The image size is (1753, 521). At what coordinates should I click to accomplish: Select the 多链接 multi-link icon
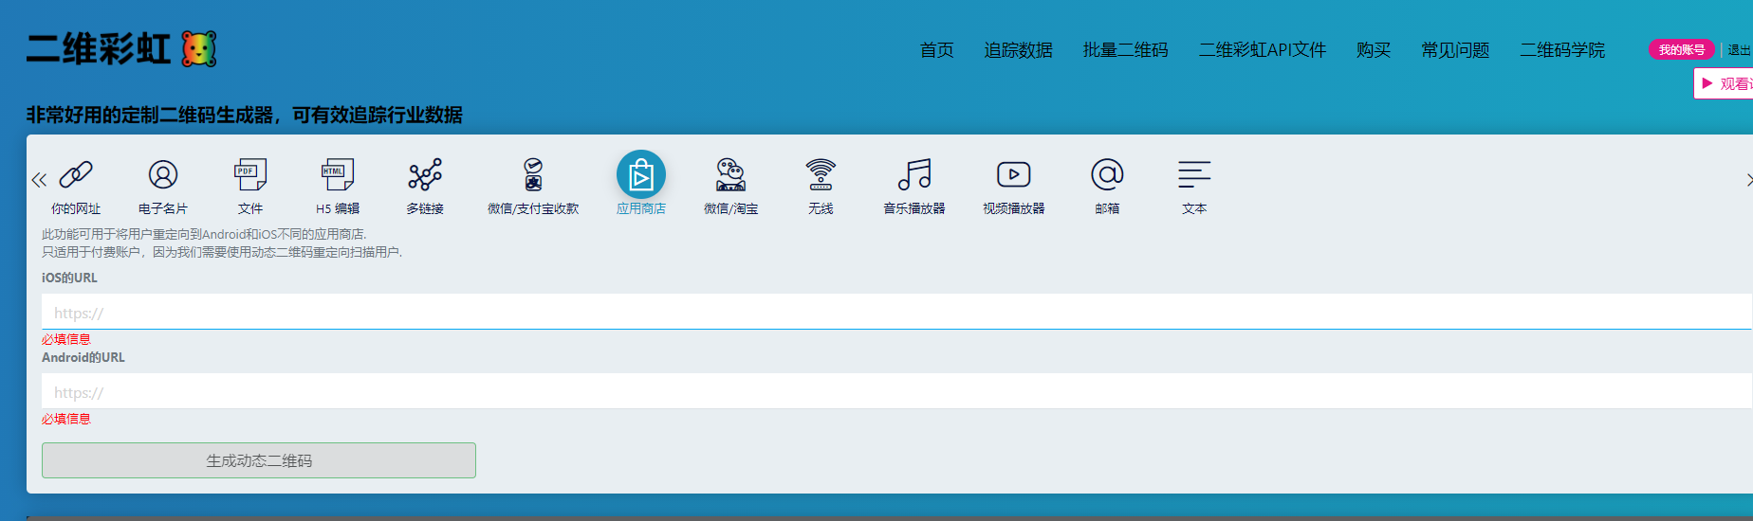pos(425,174)
